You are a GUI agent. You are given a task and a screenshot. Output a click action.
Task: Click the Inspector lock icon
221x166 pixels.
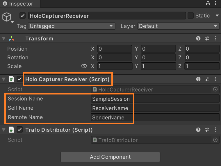pos(208,3)
